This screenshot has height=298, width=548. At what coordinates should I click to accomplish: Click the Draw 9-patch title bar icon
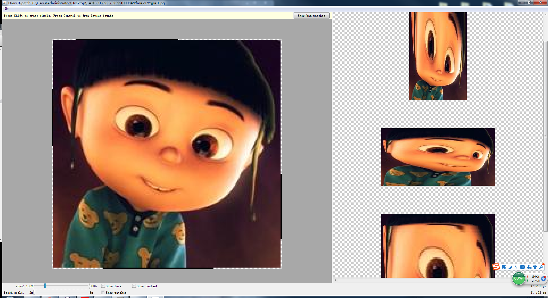(x=5, y=3)
